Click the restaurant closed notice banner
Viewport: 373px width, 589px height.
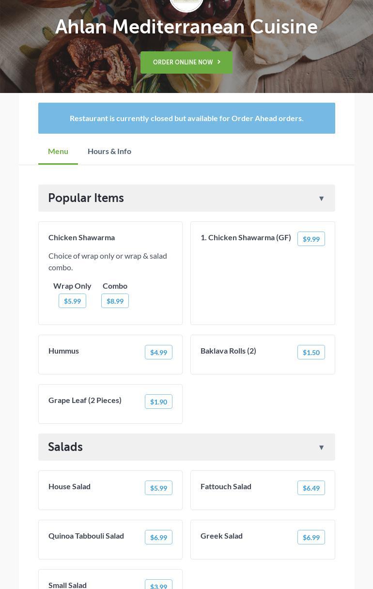tap(186, 118)
